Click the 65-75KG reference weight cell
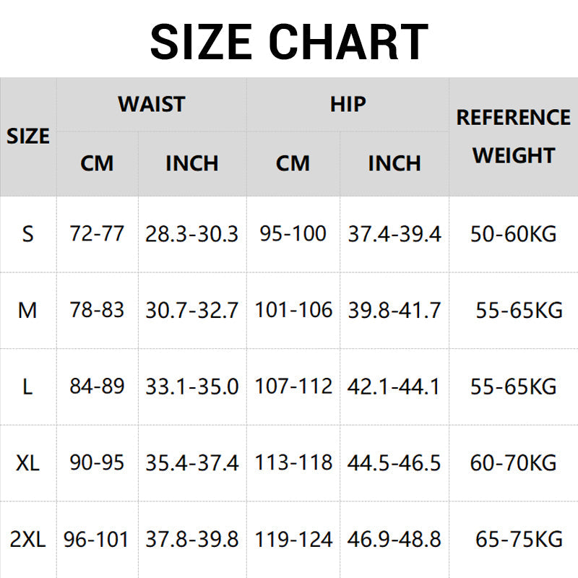Screen dimensions: 578x578 click(x=518, y=539)
